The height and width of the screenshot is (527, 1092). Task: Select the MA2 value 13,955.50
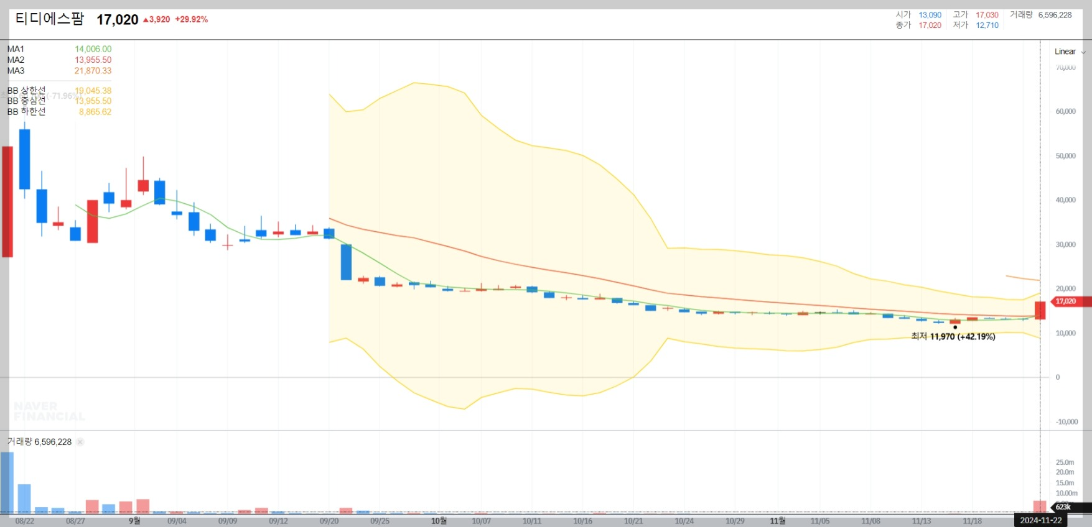pos(93,60)
